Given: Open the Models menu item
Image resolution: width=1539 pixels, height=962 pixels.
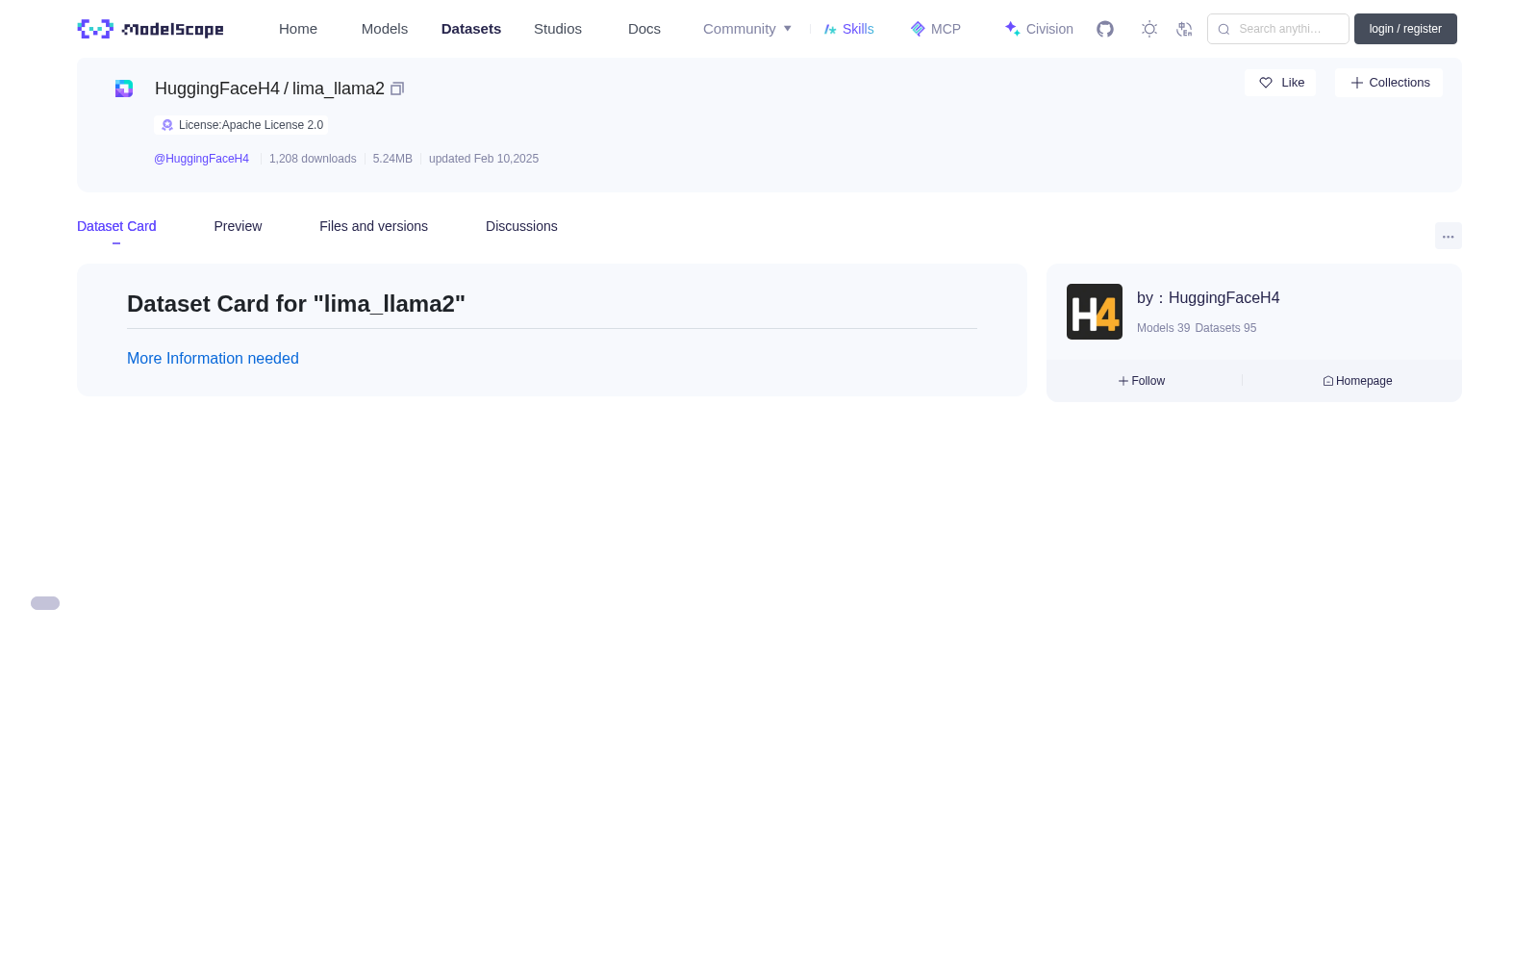Looking at the screenshot, I should pos(385,29).
